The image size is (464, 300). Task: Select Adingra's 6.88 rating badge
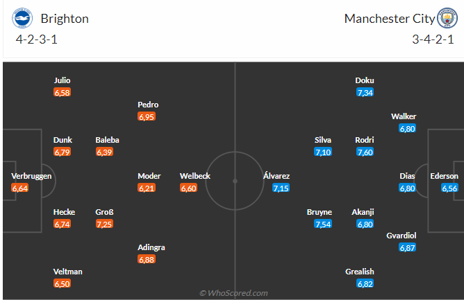coord(146,259)
